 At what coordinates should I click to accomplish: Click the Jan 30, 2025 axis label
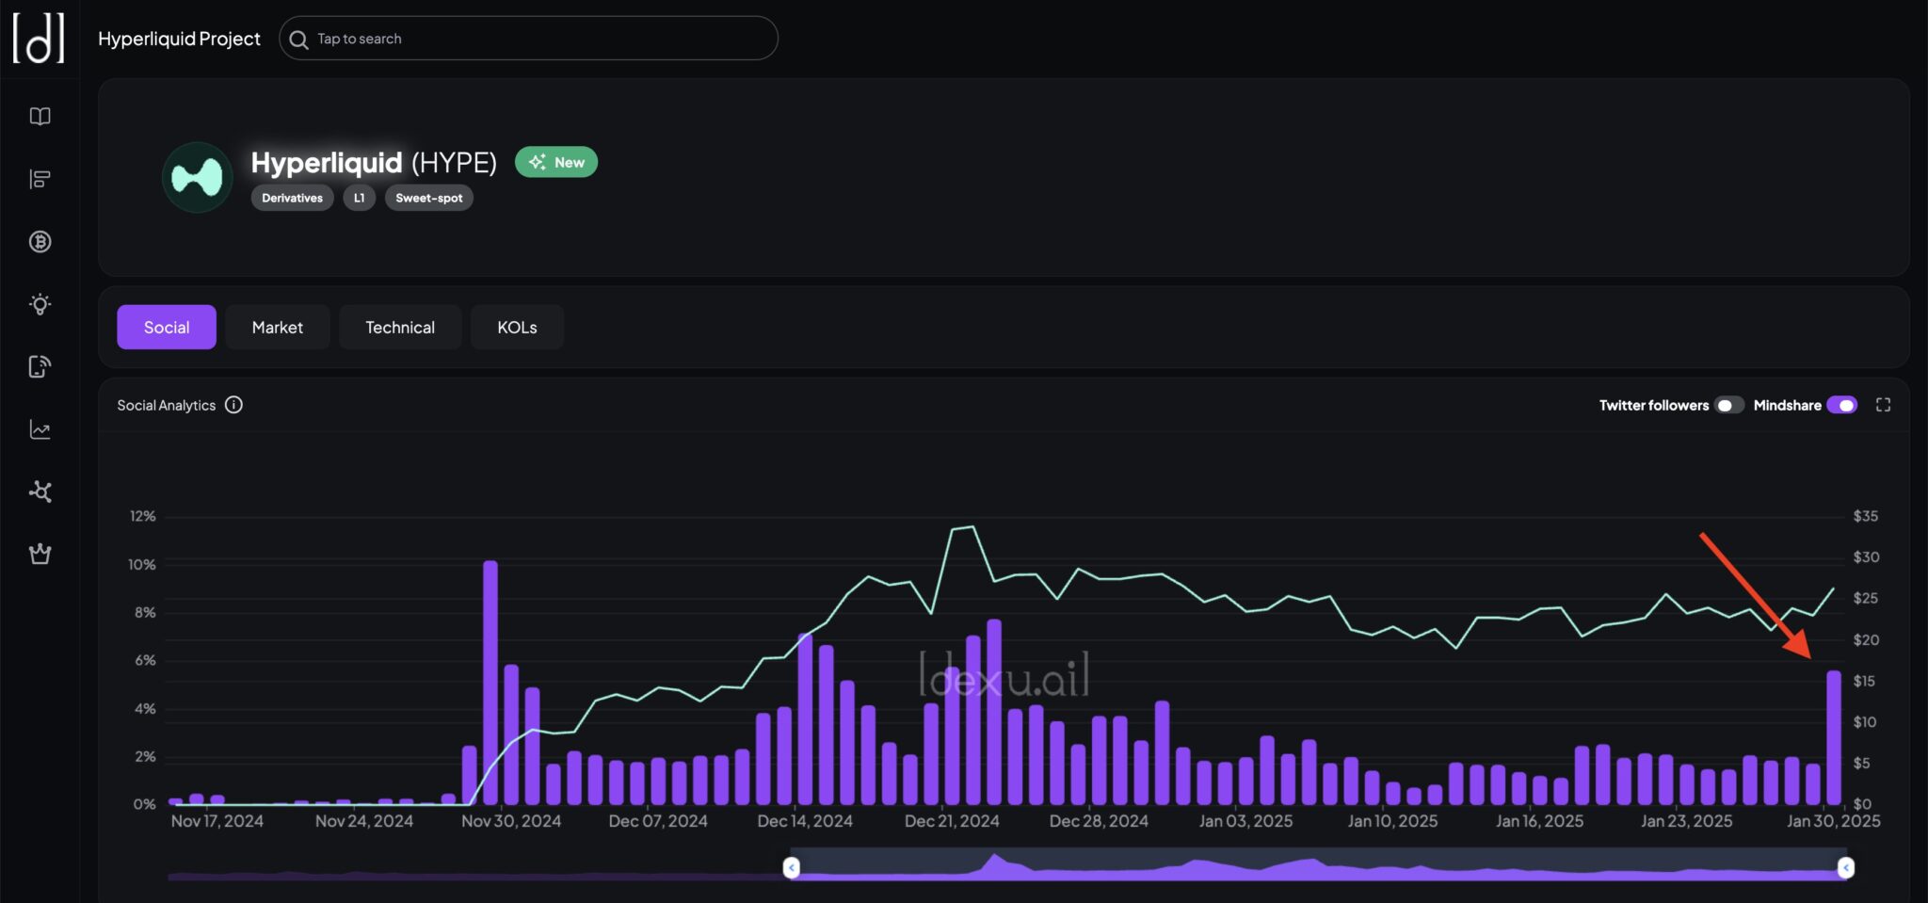tap(1834, 821)
